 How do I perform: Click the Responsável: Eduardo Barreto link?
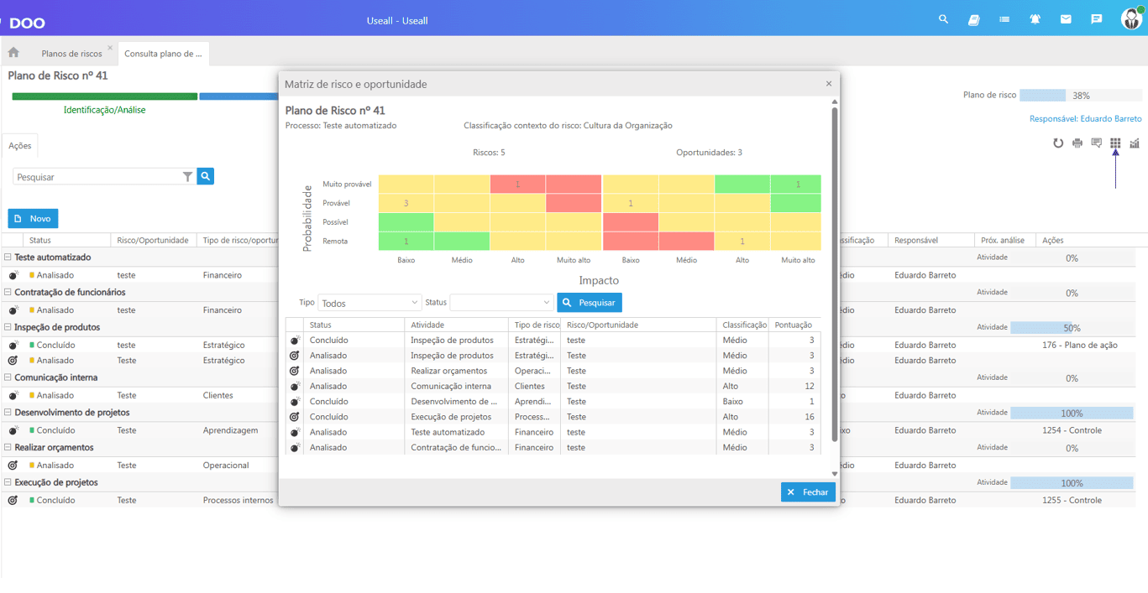pos(1085,119)
